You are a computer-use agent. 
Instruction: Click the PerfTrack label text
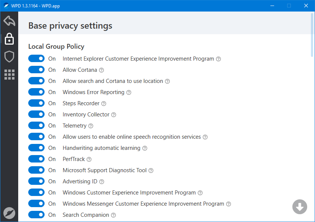pos(74,159)
